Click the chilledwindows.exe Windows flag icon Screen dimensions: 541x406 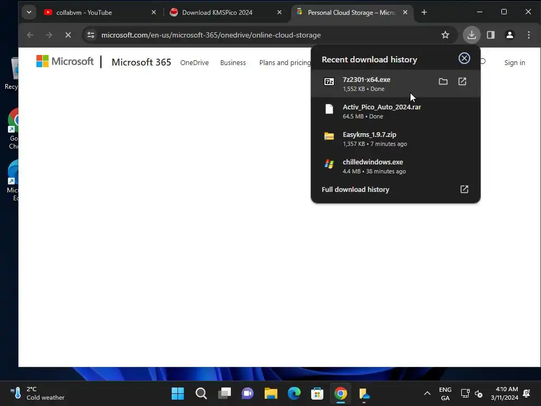pyautogui.click(x=329, y=164)
